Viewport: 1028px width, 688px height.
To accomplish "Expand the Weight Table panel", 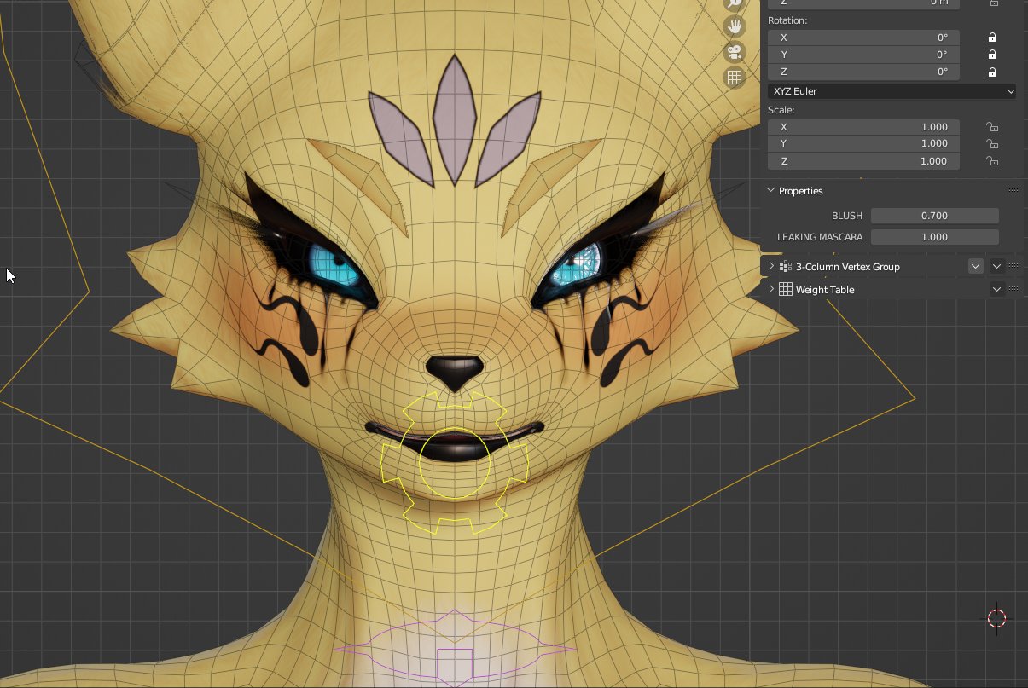I will click(771, 290).
